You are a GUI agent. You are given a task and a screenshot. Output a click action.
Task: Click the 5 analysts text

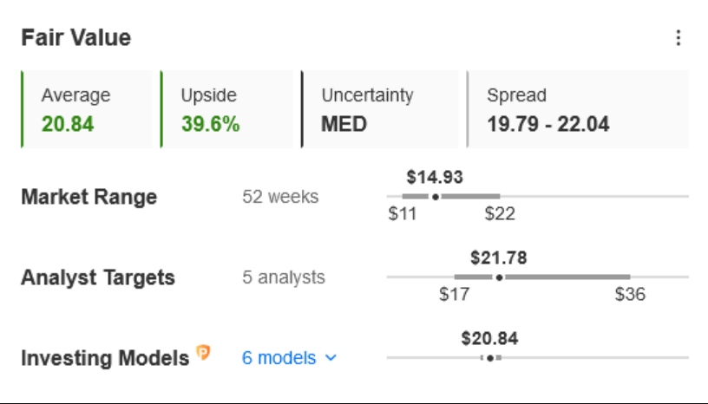tap(284, 277)
